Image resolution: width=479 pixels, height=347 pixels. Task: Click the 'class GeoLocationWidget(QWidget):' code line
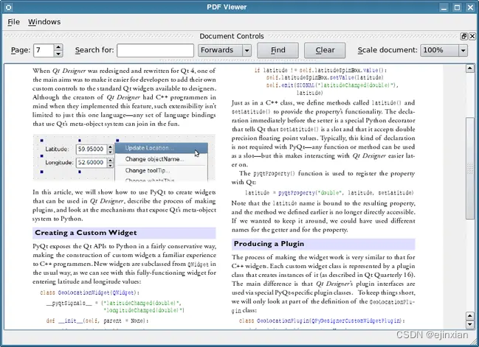pyautogui.click(x=89, y=292)
